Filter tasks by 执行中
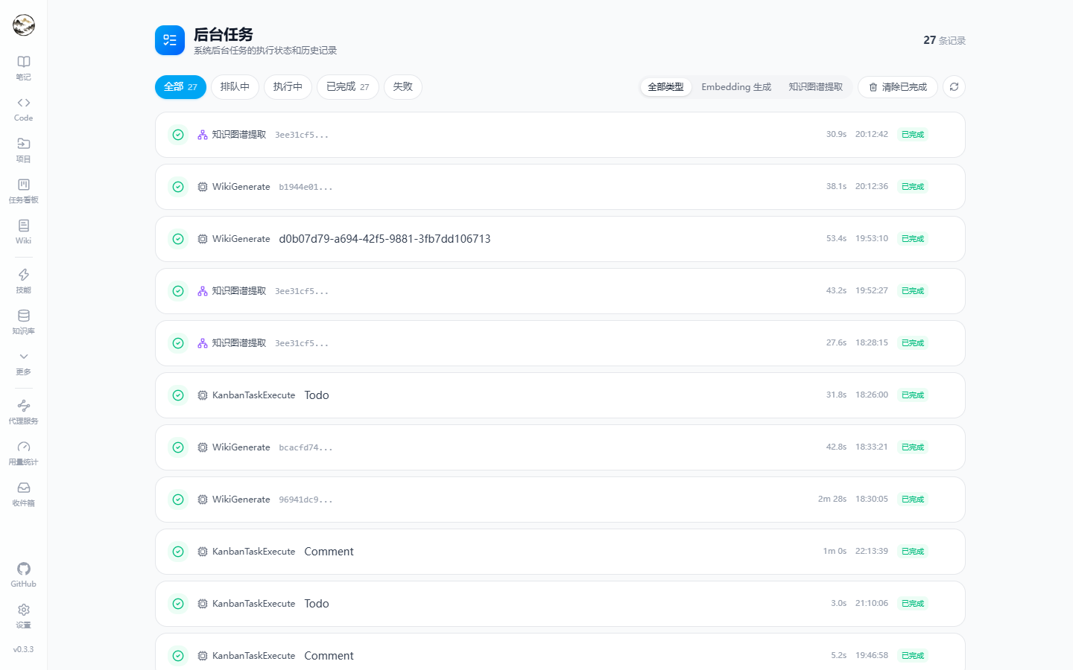Viewport: 1073px width, 670px height. 288,87
